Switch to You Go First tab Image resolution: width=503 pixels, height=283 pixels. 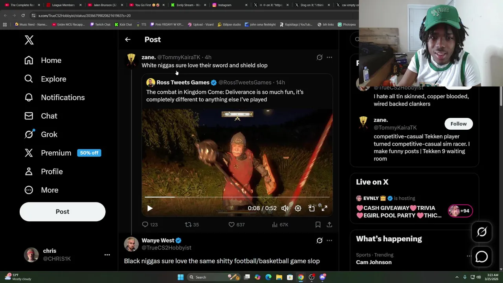click(147, 5)
